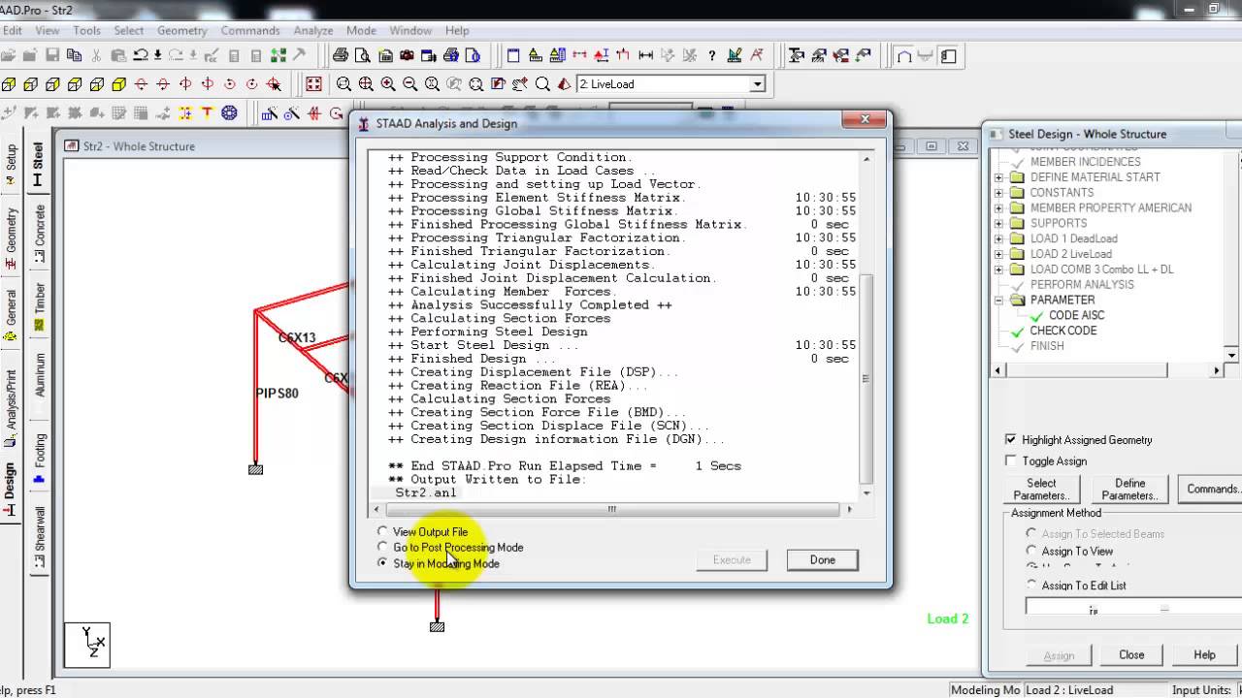Tick the Toggle Assign checkbox
This screenshot has height=698, width=1242.
(x=1011, y=461)
